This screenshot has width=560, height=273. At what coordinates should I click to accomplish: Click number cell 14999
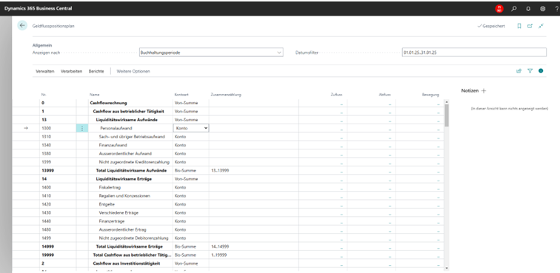pos(58,246)
